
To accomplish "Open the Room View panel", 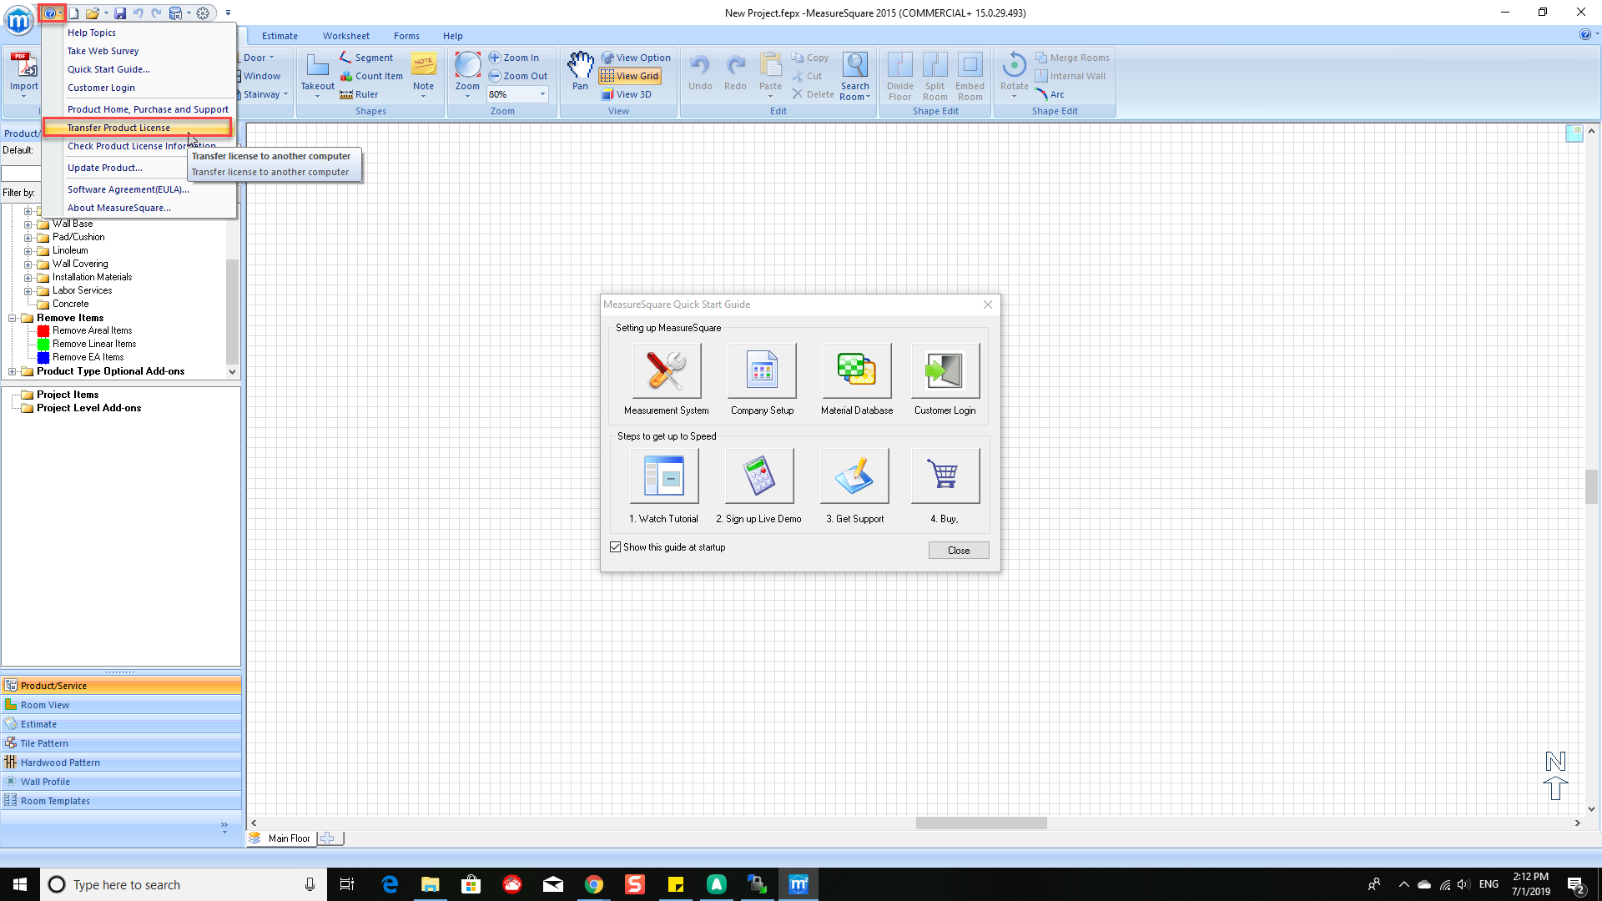I will coord(45,705).
